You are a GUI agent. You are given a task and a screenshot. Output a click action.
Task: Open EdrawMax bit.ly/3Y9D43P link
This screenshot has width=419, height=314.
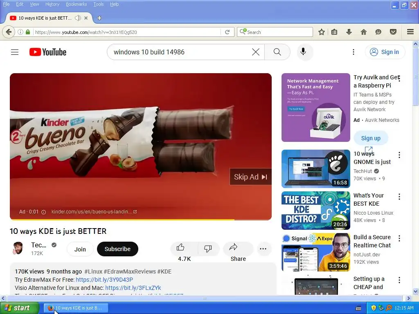pyautogui.click(x=104, y=280)
